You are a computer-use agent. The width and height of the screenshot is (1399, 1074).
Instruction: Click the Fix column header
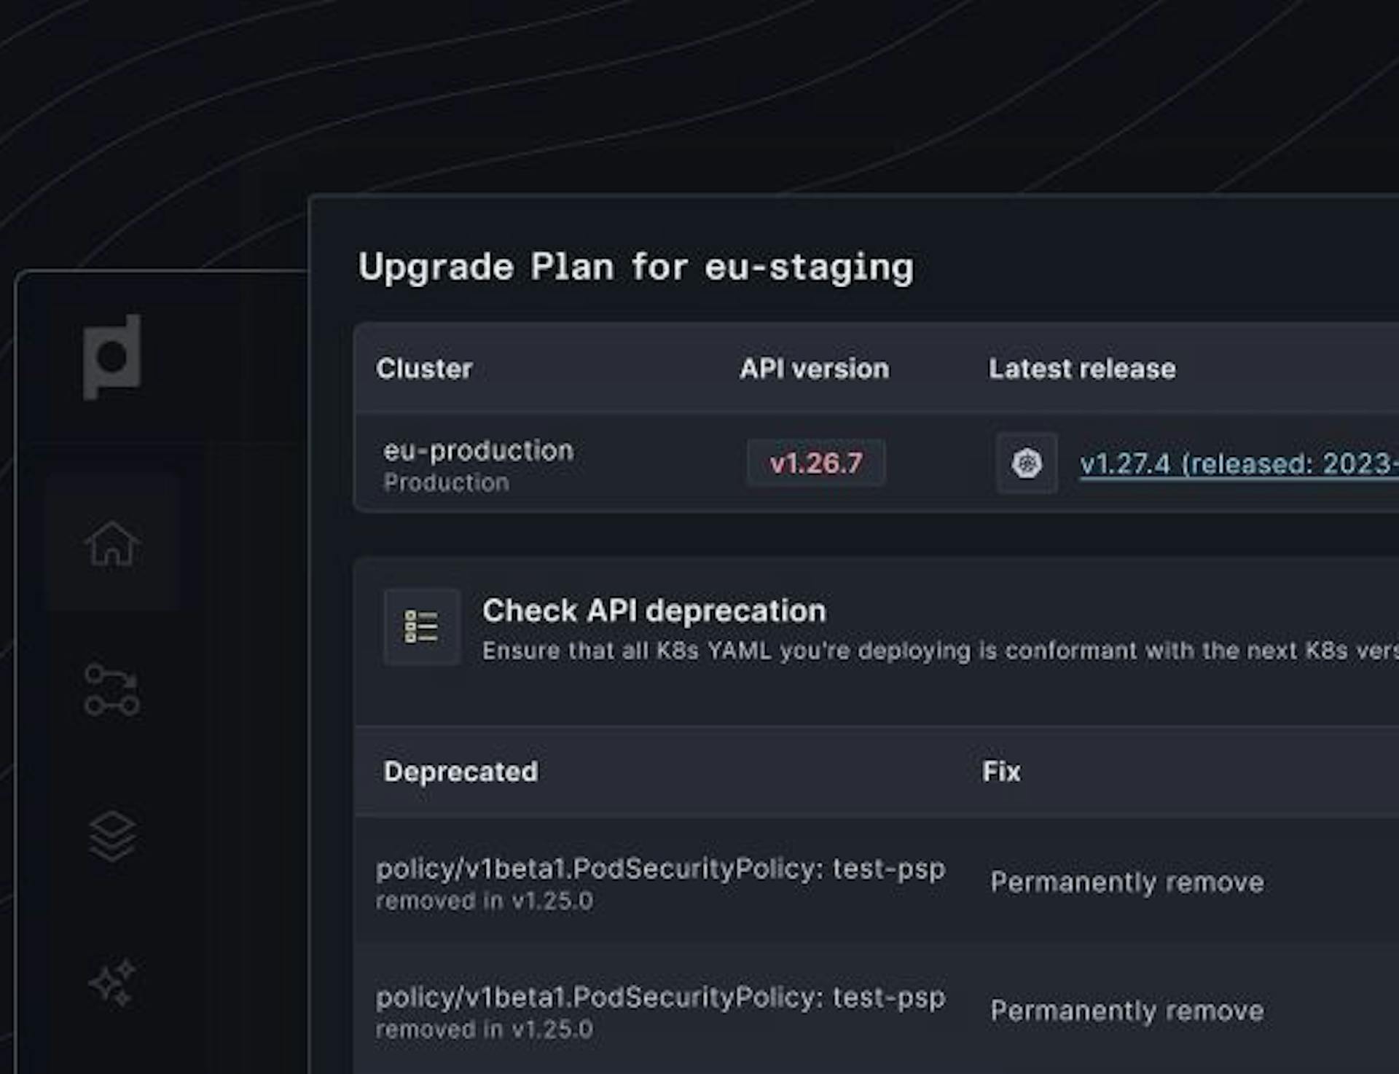1001,771
